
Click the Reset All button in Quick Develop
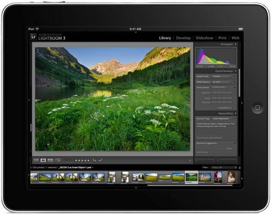tap(224, 108)
